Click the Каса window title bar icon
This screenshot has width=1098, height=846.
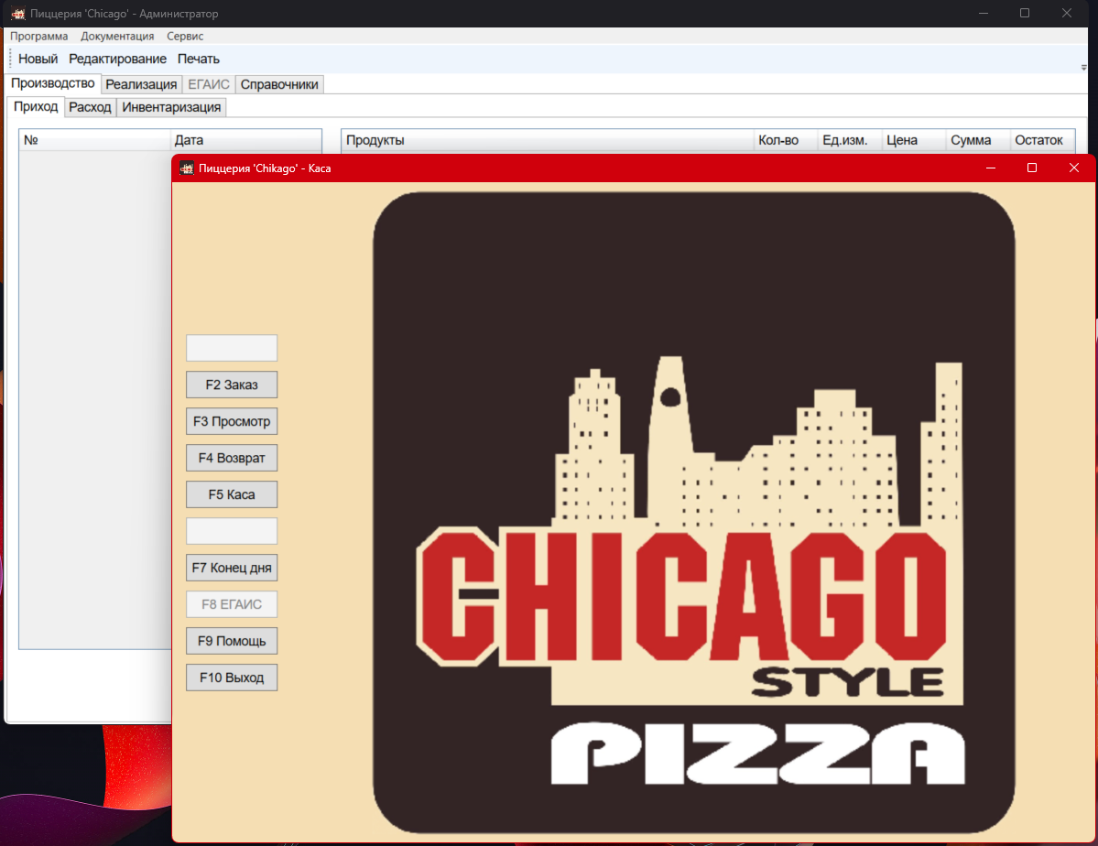(x=186, y=168)
